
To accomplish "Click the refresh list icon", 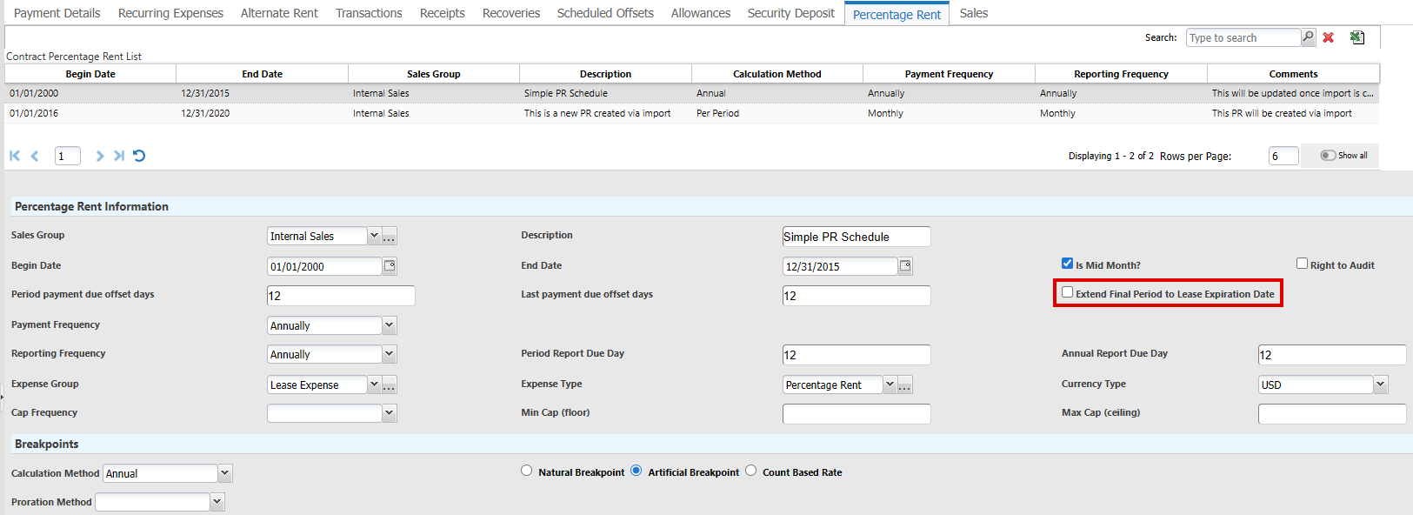I will 139,156.
